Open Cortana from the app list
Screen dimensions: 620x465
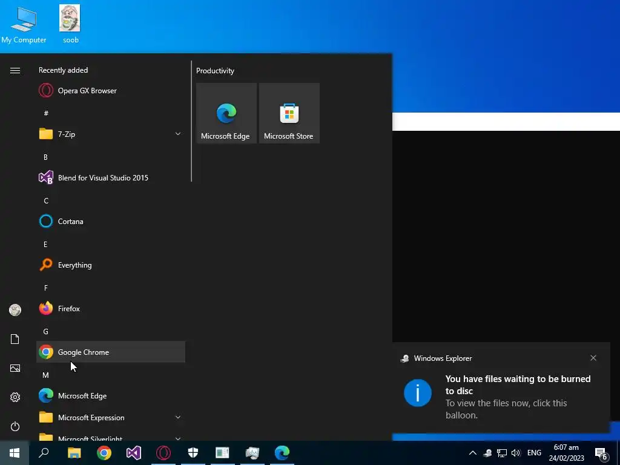(x=111, y=222)
